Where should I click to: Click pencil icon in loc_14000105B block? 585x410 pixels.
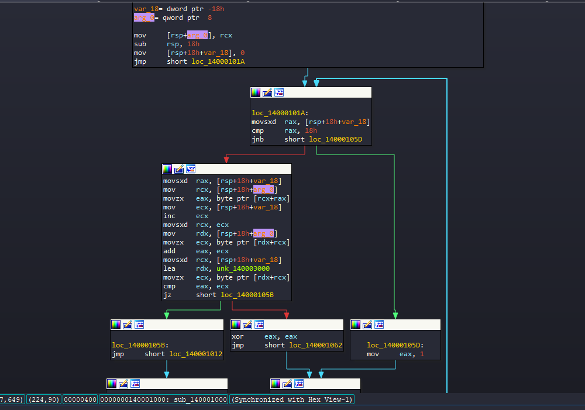pos(128,325)
